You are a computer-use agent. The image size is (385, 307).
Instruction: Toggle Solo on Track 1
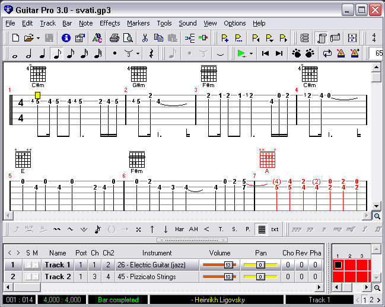(28, 265)
